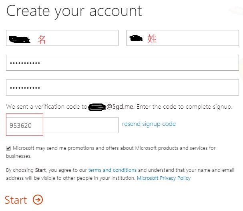
Task: Click the circled arrow icon beside Start
Action: pyautogui.click(x=38, y=199)
